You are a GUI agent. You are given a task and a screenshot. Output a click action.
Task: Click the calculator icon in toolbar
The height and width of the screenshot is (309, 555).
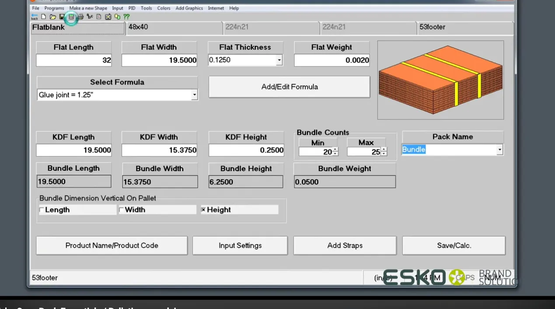click(71, 17)
